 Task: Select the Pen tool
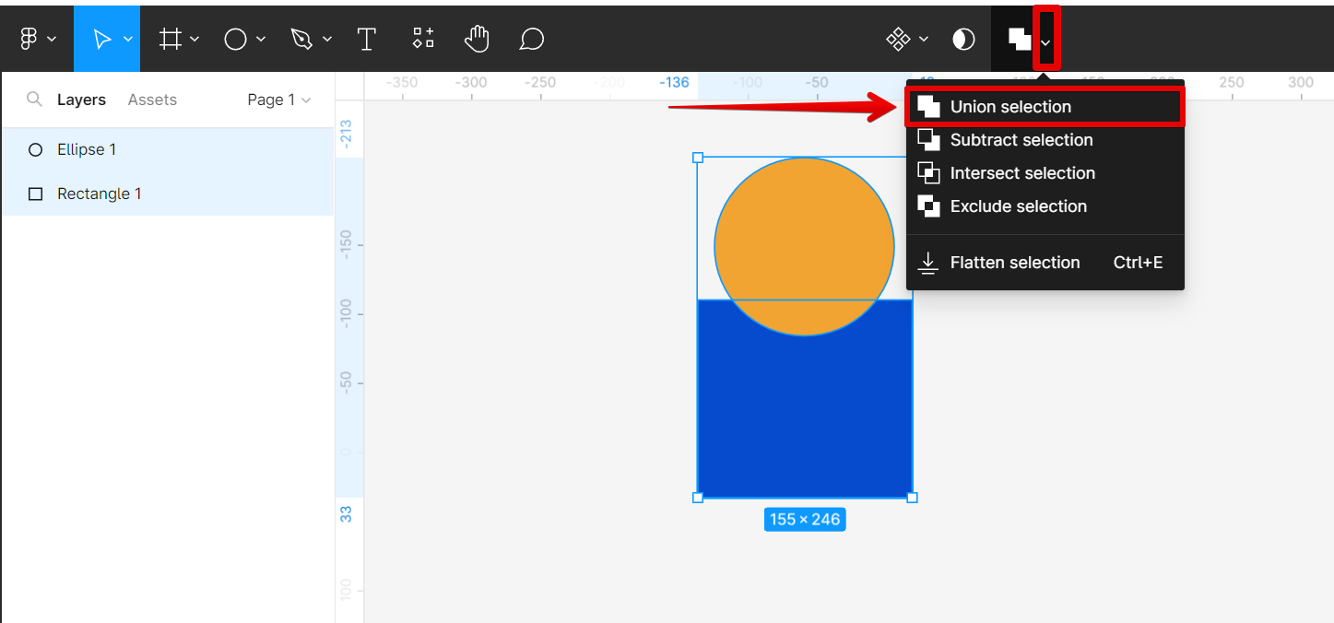[x=301, y=39]
